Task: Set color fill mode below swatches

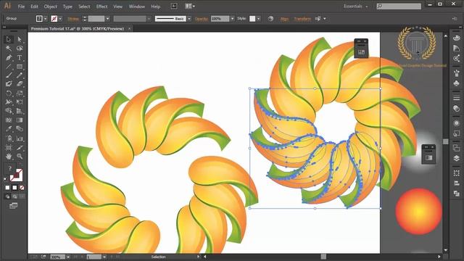Action: [8, 188]
